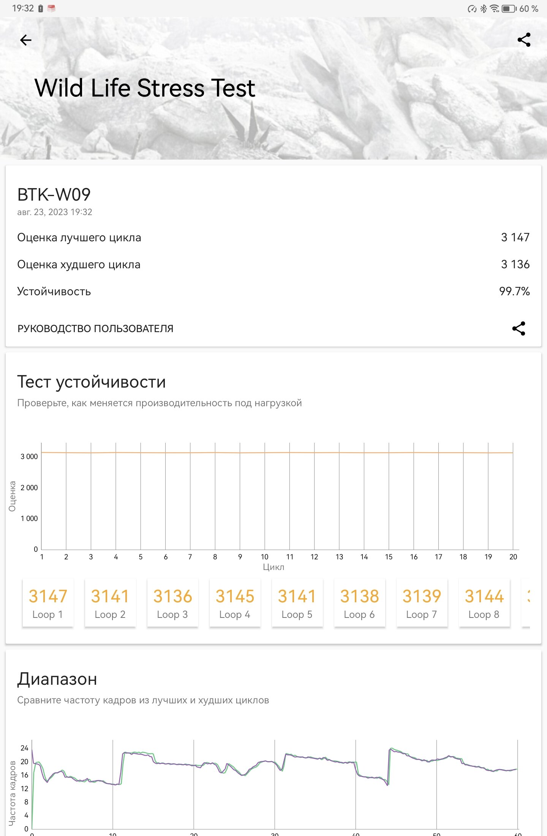The image size is (547, 836).
Task: Tap the Loop 5 score card
Action: (297, 603)
